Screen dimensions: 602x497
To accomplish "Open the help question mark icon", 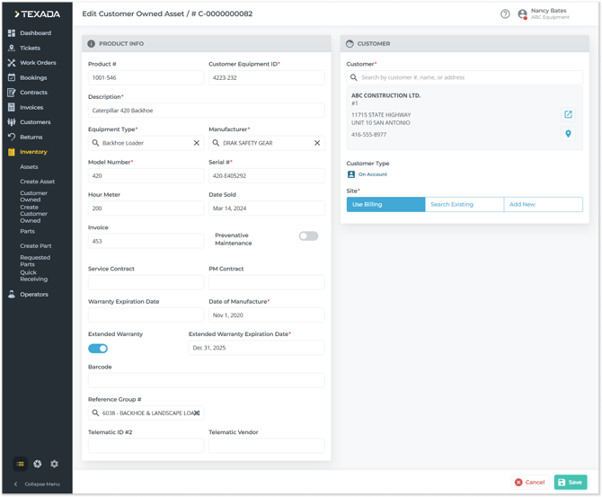I will (505, 14).
